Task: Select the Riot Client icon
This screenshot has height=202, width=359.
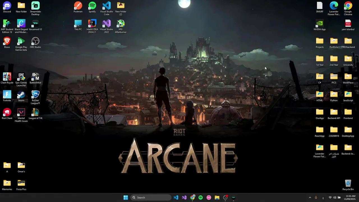Action: [x=7, y=114]
